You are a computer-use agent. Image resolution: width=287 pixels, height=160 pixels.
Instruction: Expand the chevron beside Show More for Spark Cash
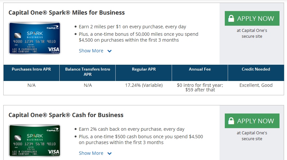click(109, 153)
